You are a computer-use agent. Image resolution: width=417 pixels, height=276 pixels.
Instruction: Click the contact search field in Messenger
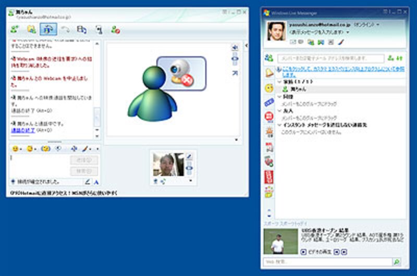330,58
